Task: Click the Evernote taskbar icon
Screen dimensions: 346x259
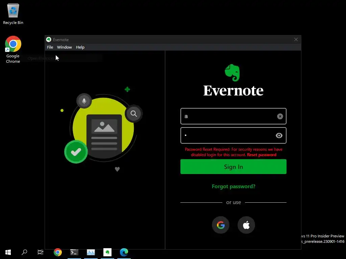Action: 107,252
